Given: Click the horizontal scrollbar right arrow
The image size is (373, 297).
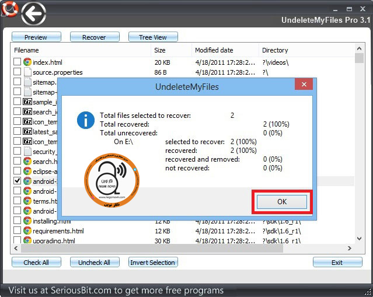Looking at the screenshot, I should pos(350,248).
